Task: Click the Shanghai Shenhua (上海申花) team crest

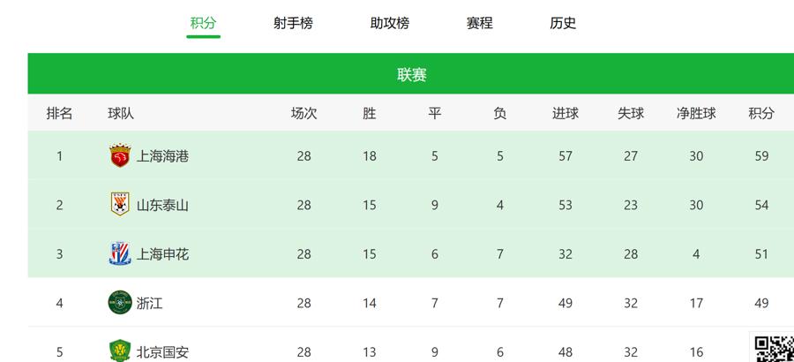Action: tap(120, 253)
